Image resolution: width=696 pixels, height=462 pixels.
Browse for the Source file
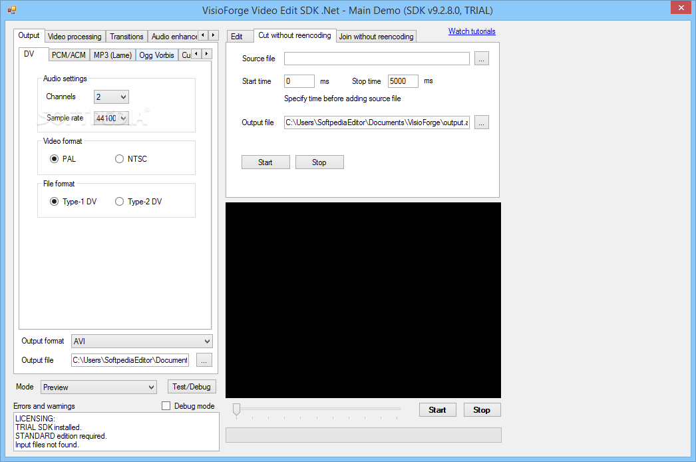[x=482, y=59]
